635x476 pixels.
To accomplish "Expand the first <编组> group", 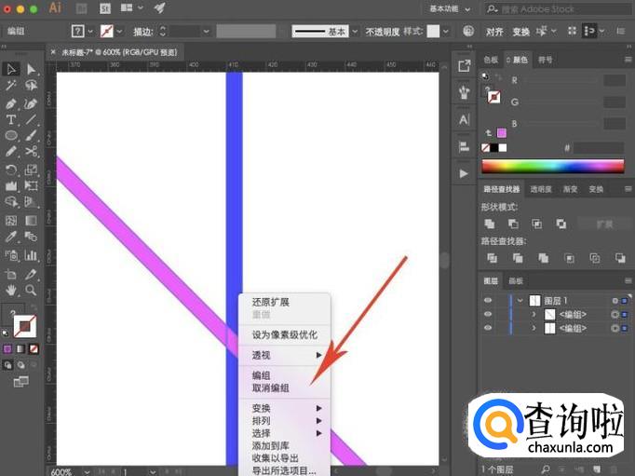I will [534, 315].
